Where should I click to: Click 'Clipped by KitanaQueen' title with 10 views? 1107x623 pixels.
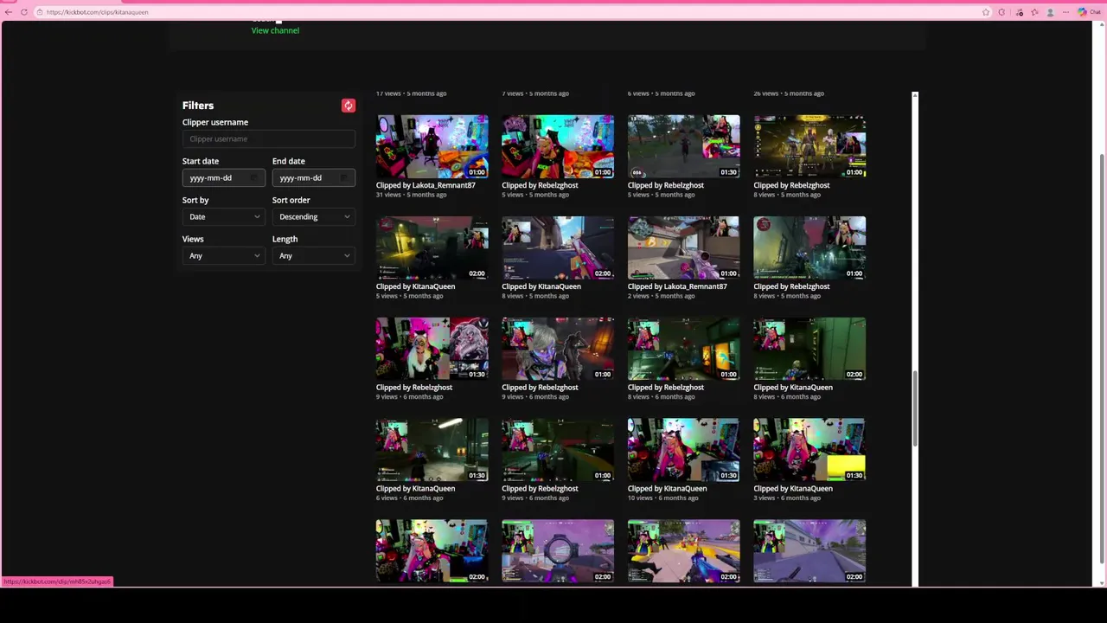tap(667, 489)
